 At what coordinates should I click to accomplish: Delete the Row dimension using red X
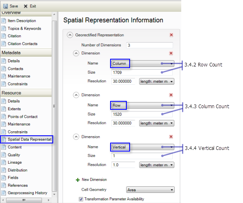point(171,95)
